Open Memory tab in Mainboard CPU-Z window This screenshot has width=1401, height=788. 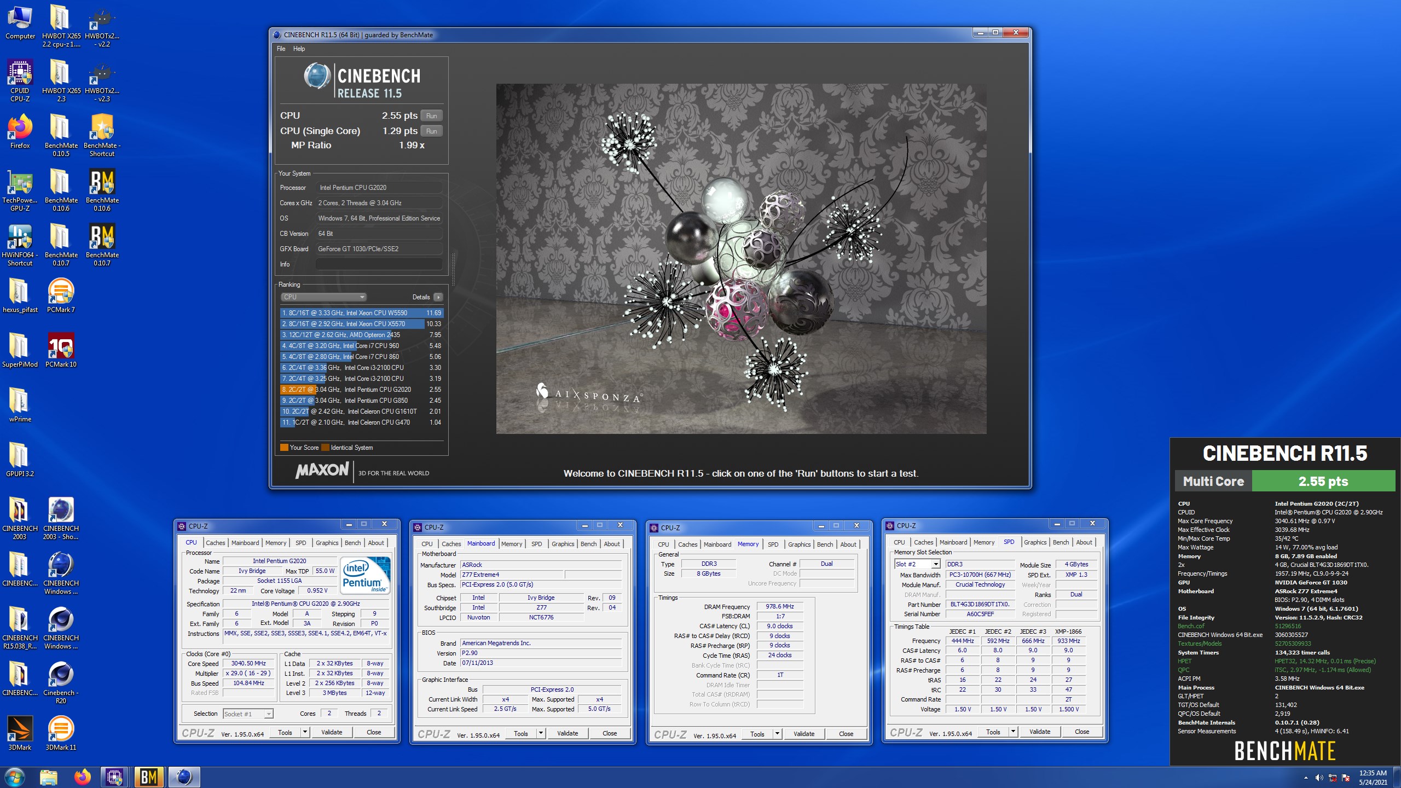point(511,544)
